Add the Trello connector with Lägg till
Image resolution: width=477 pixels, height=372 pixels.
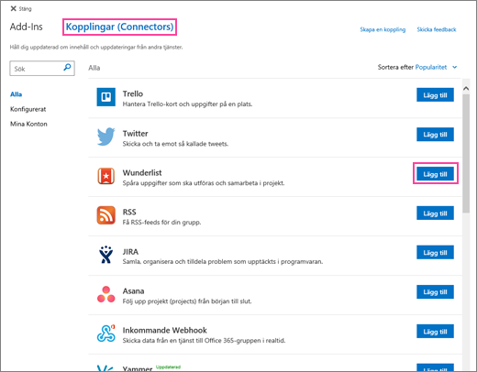pyautogui.click(x=435, y=95)
